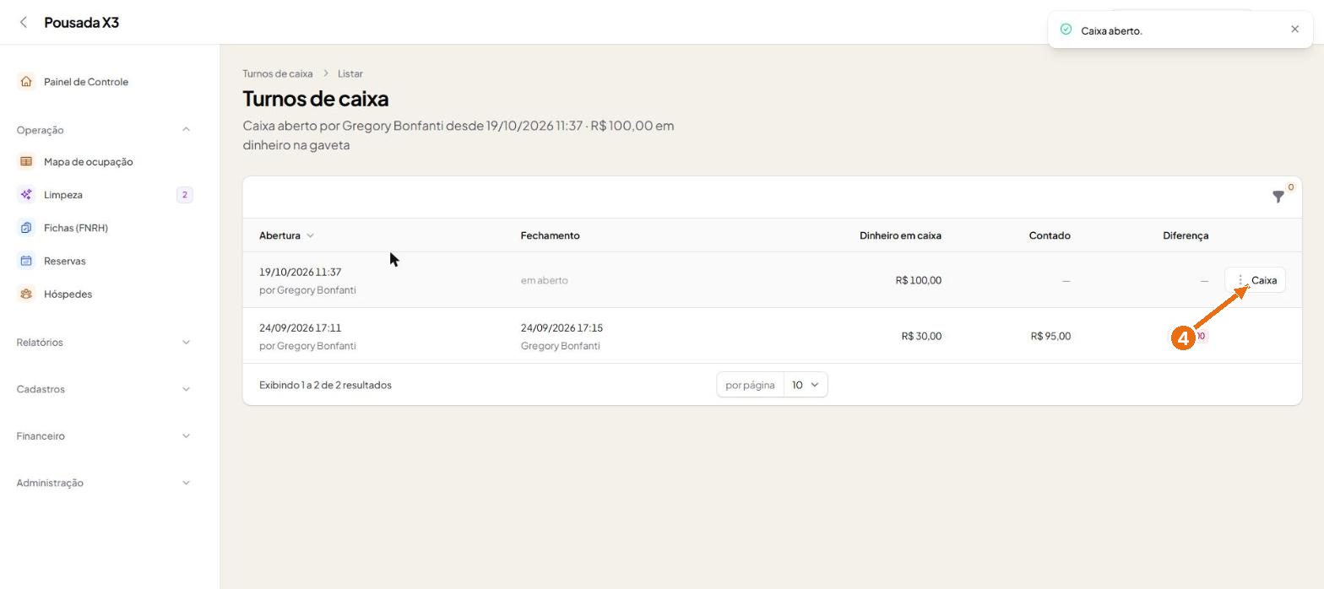Click the opening date '19/10/2026 11:37'

pos(300,272)
